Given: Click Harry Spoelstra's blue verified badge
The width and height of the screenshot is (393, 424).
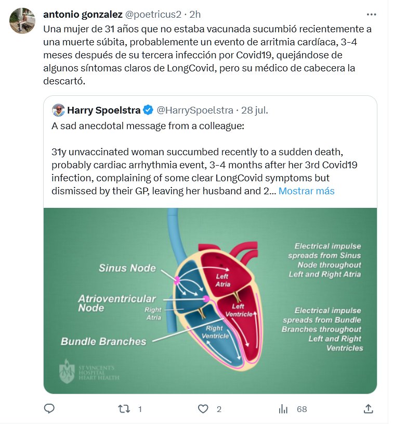Looking at the screenshot, I should pos(148,110).
